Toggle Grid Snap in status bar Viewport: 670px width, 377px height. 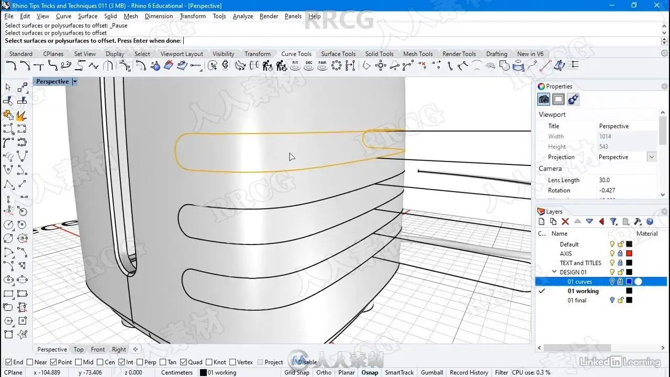pyautogui.click(x=297, y=372)
